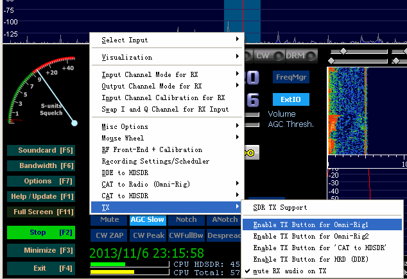Expand Output Channel Mode for RX

tap(167, 86)
